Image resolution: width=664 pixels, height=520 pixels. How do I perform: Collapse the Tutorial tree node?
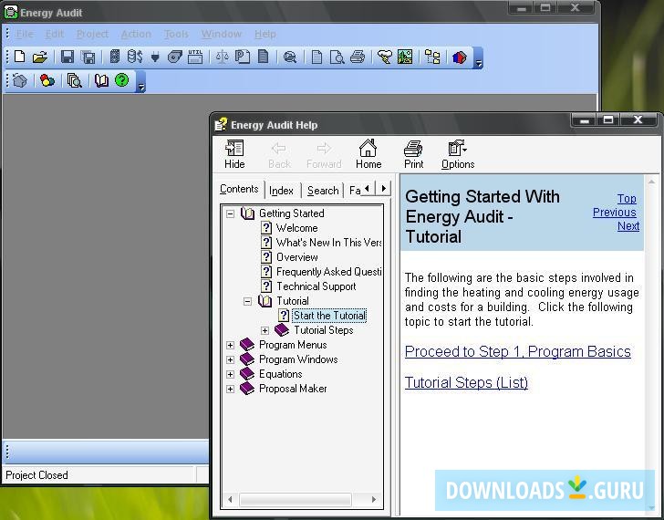tap(247, 301)
